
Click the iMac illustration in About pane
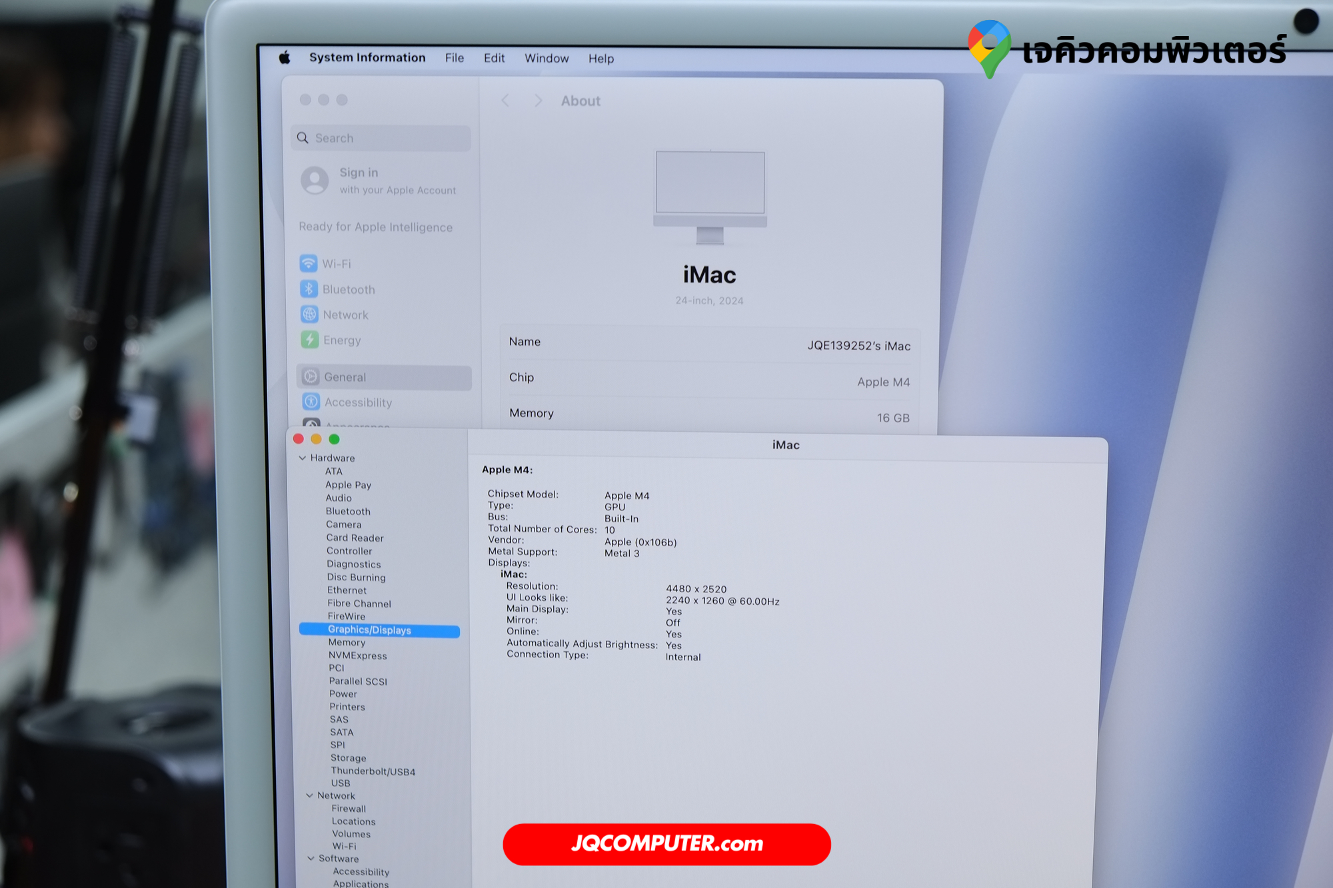pos(710,198)
